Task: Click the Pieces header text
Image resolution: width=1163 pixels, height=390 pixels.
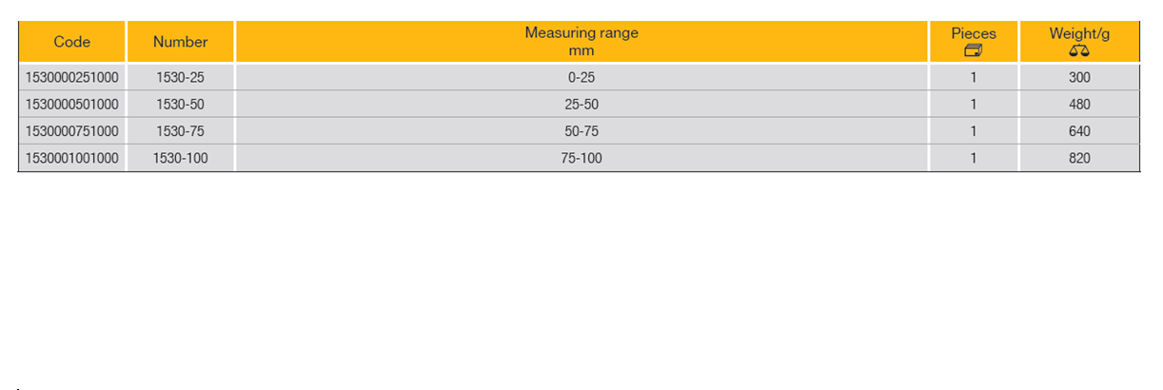Action: [x=974, y=33]
